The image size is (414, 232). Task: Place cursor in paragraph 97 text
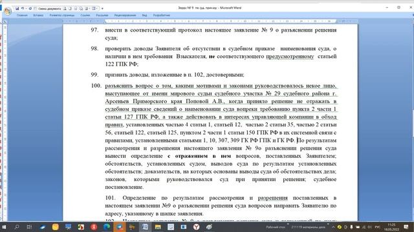pos(221,34)
